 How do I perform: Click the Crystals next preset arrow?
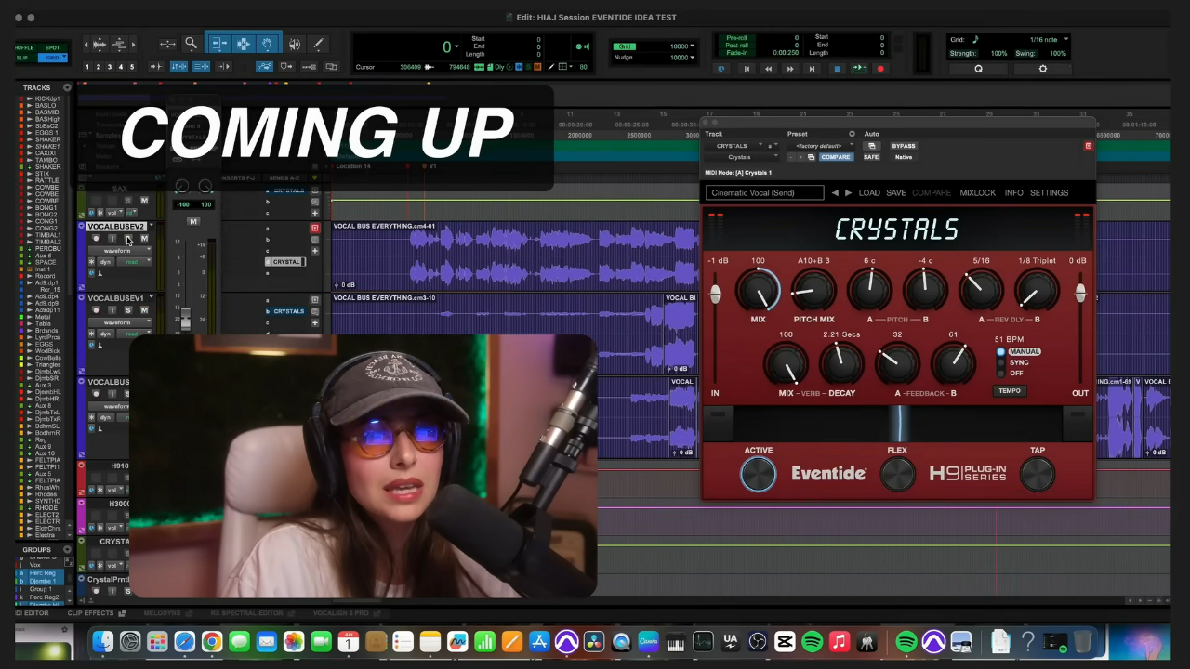[x=848, y=193]
